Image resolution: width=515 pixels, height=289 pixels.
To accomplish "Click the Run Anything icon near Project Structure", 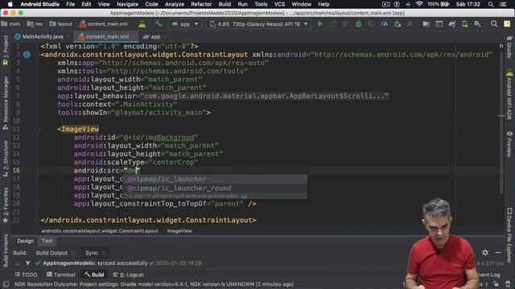I will (439, 24).
